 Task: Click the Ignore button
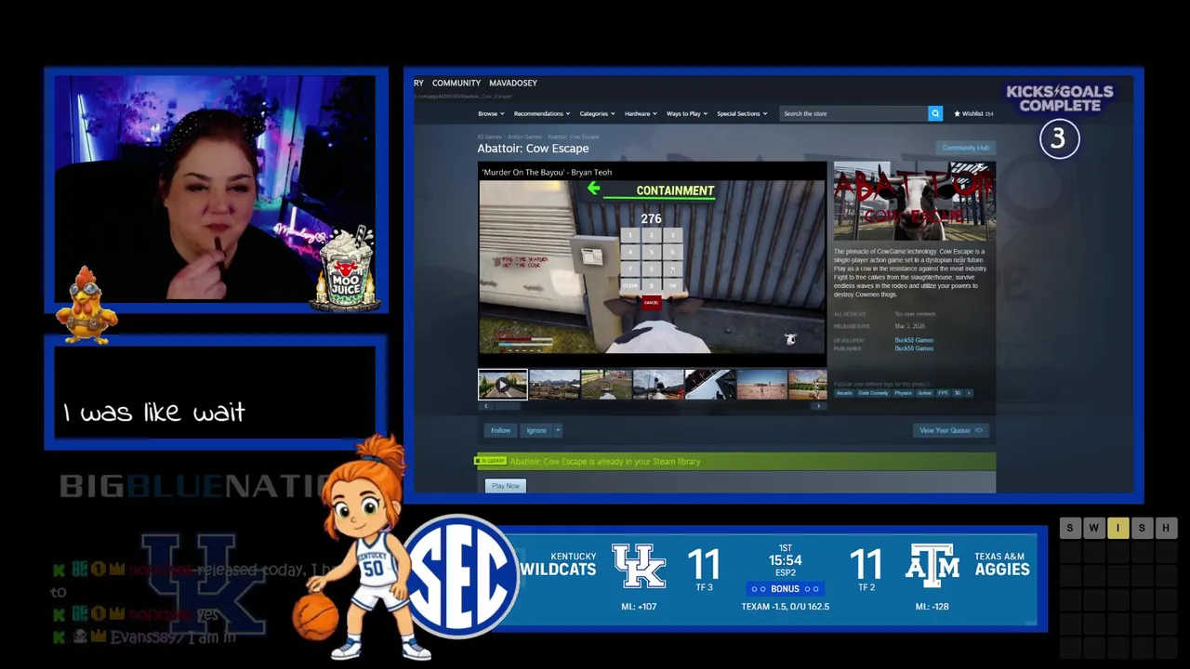pos(536,430)
